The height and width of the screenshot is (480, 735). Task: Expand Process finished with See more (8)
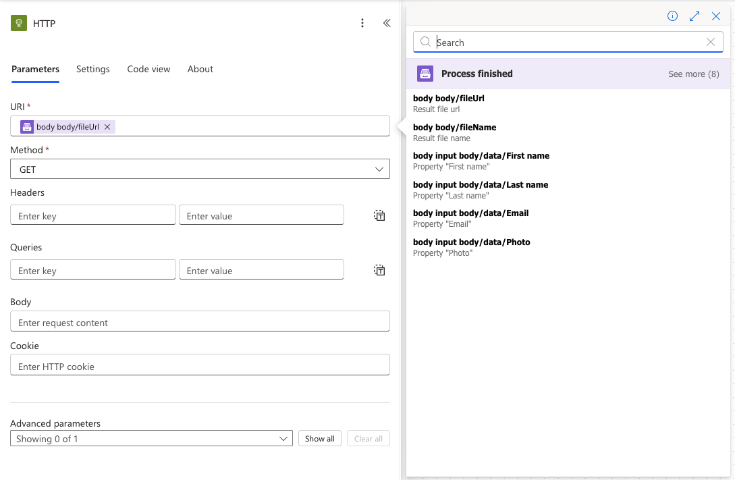pos(693,74)
